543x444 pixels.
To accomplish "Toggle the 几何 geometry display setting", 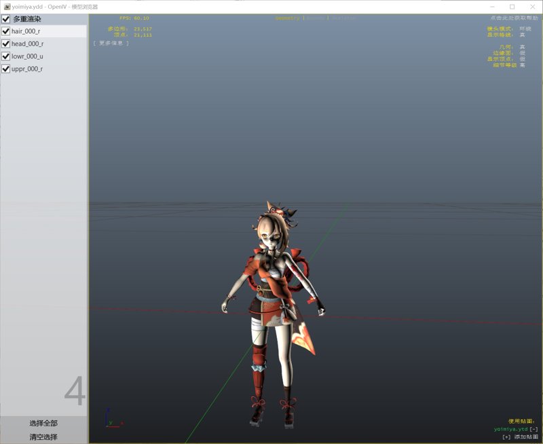I will coord(522,47).
